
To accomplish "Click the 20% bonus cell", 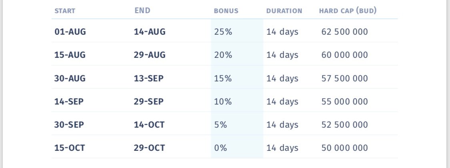I will click(223, 55).
